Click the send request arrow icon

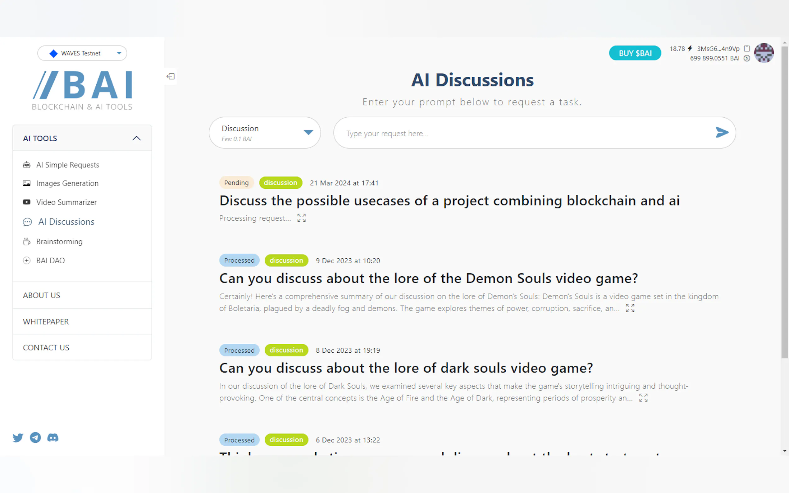coord(722,132)
